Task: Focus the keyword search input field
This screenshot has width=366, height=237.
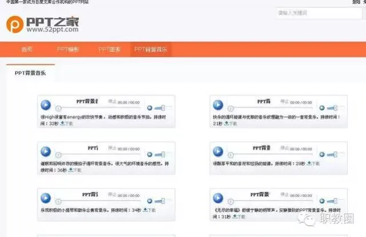Action: [319, 13]
